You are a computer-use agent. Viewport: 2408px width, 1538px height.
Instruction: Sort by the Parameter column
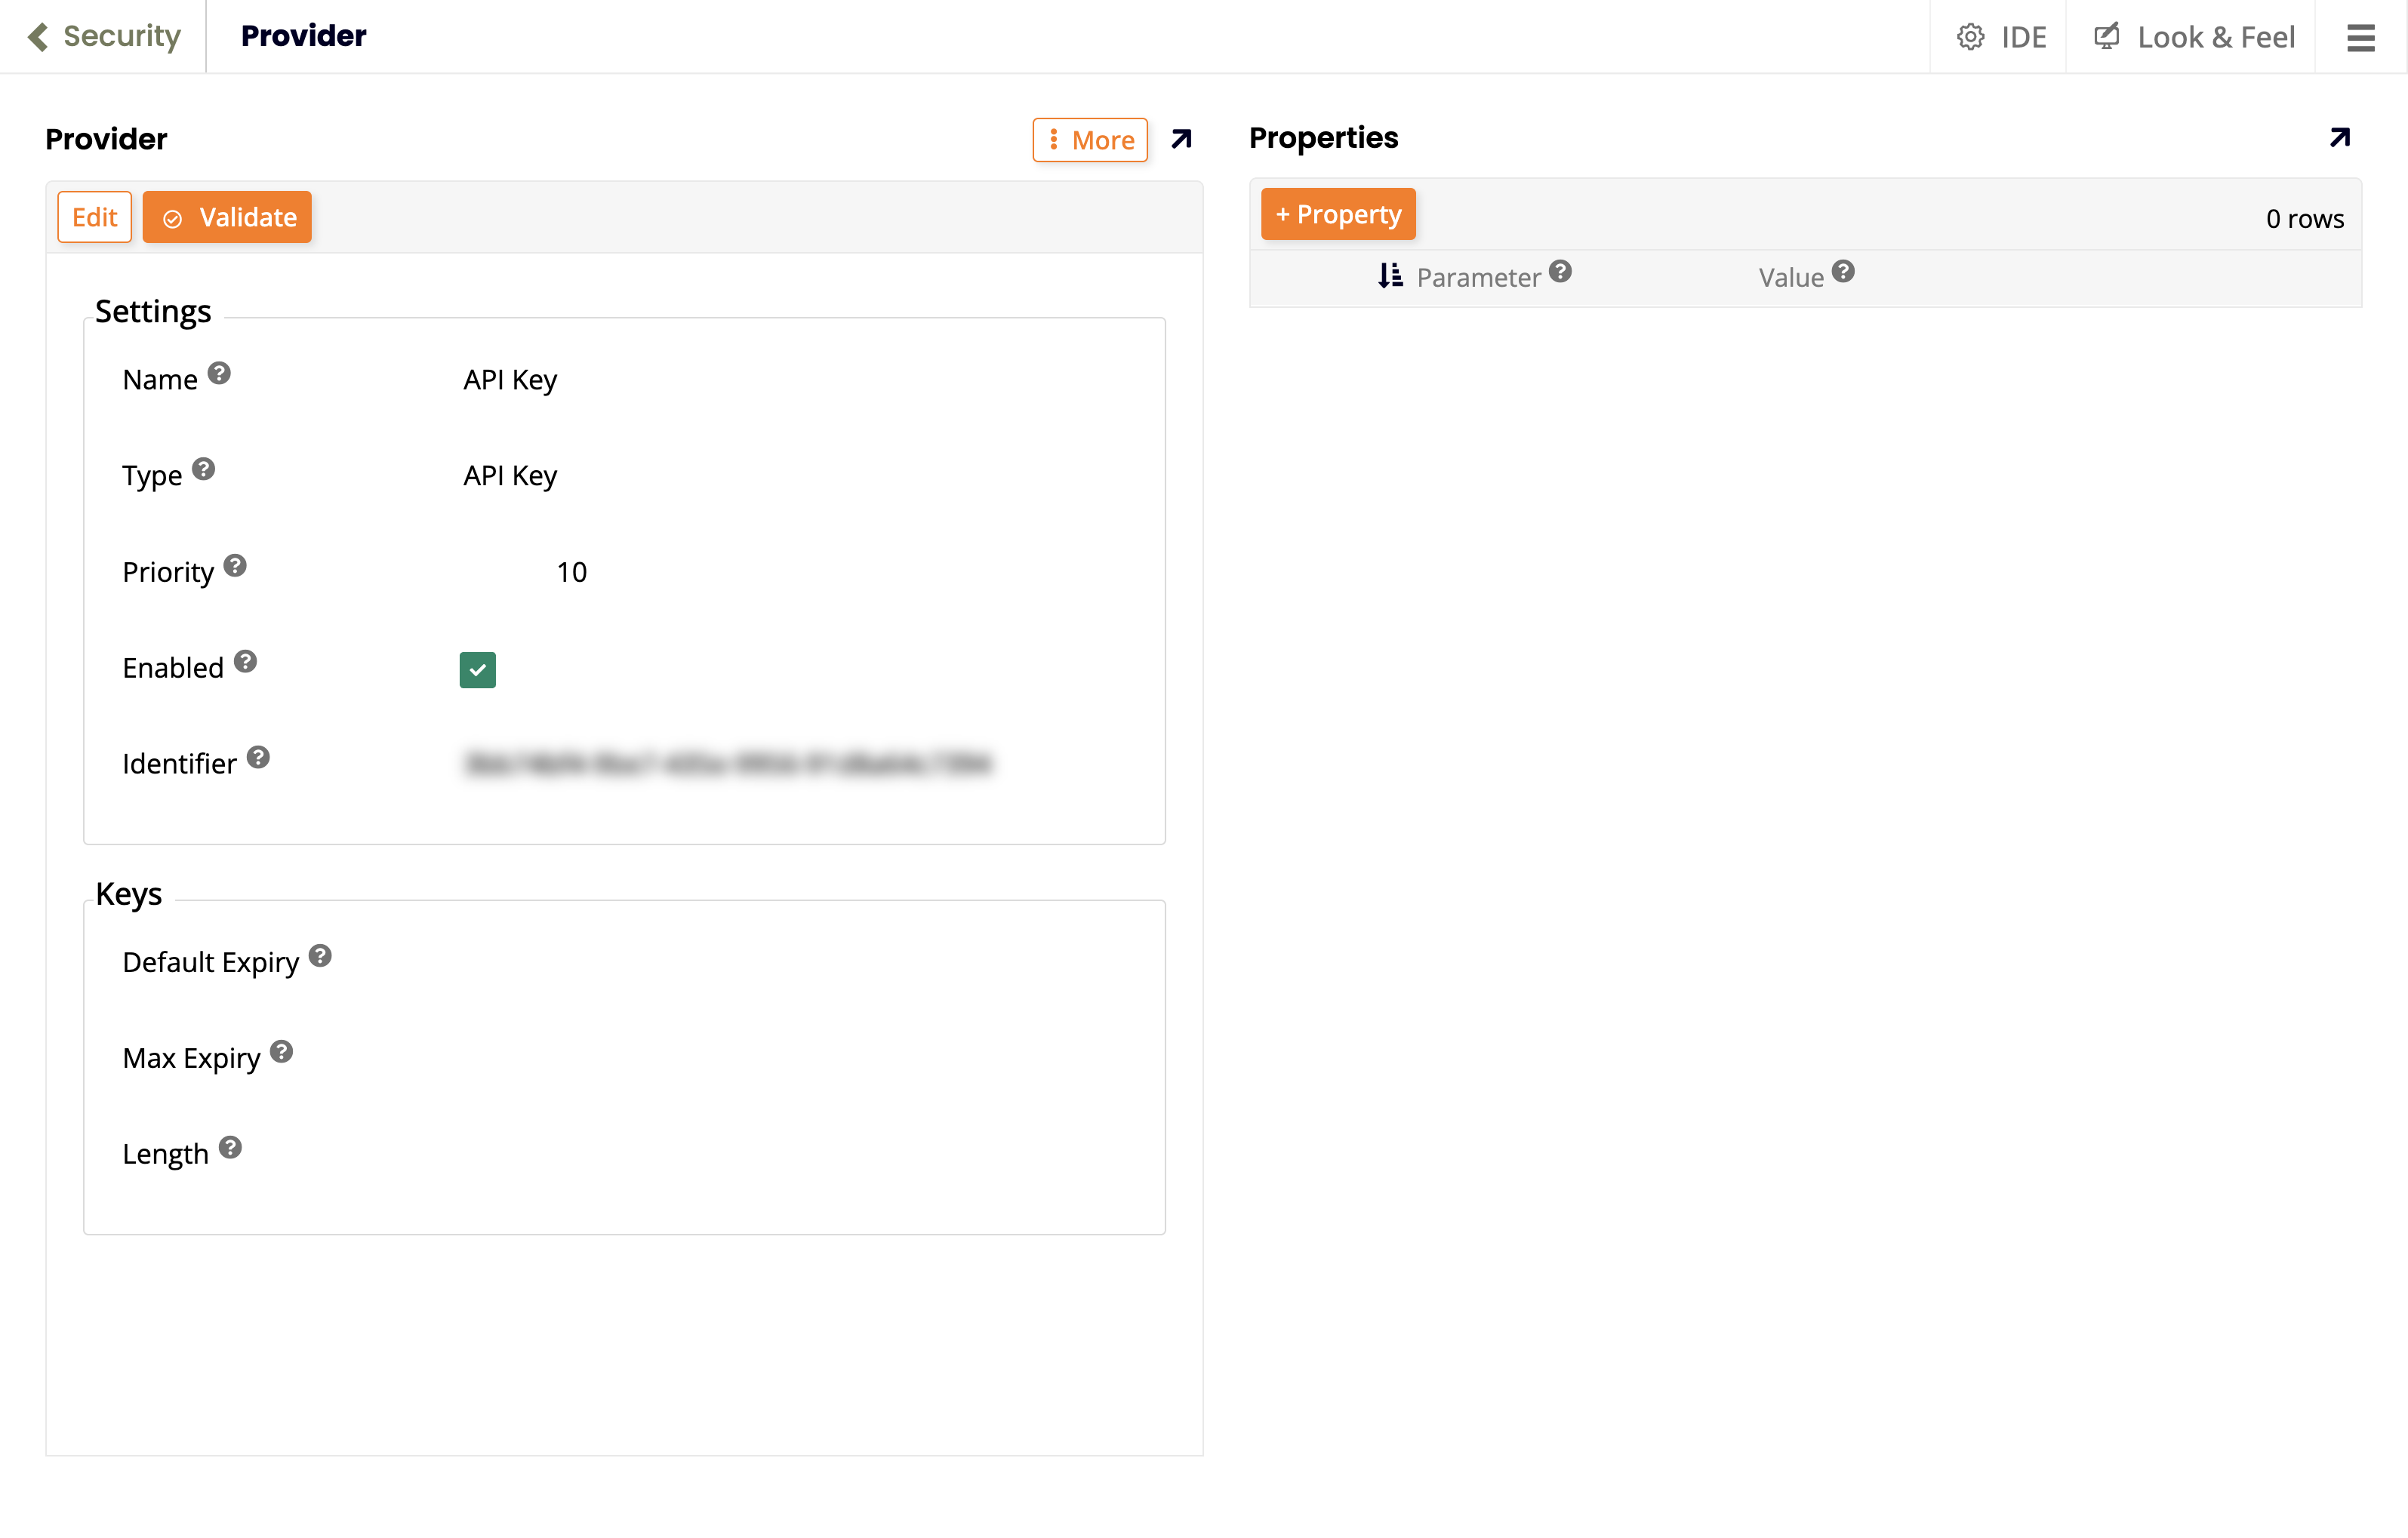1390,276
